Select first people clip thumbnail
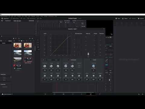 pos(18,45)
